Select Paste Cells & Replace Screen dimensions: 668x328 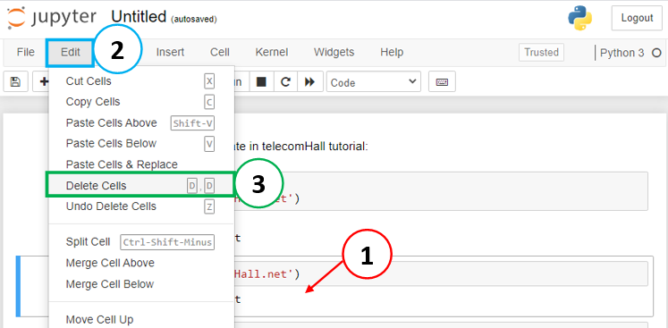141,164
